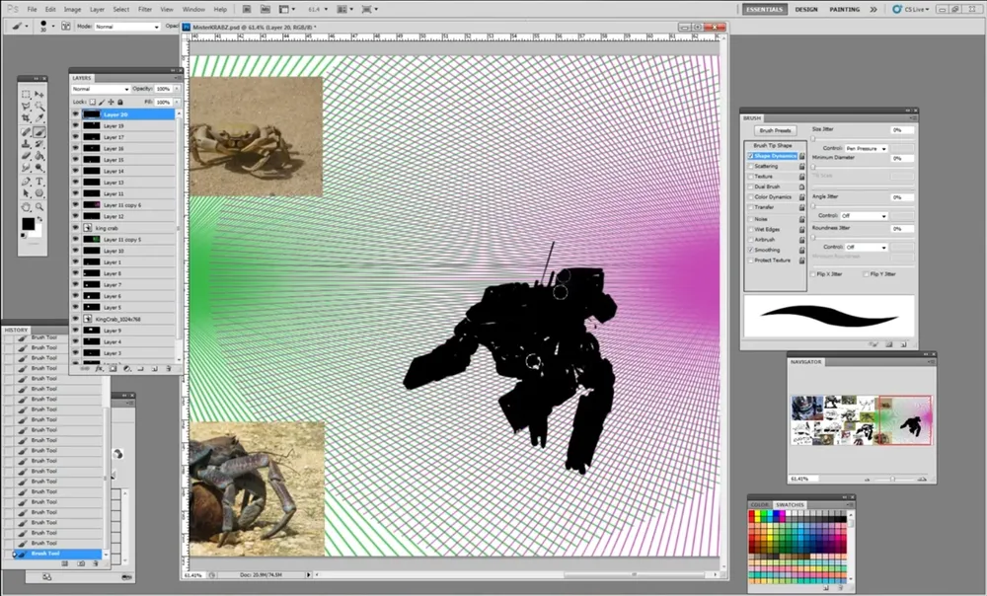Switch to the Swatches tab
The width and height of the screenshot is (987, 596).
790,504
